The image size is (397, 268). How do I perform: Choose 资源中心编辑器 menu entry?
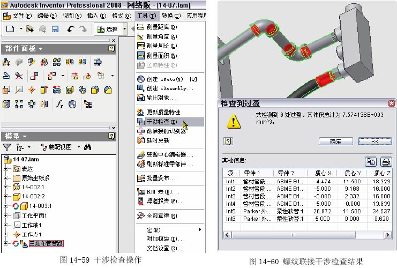point(170,154)
